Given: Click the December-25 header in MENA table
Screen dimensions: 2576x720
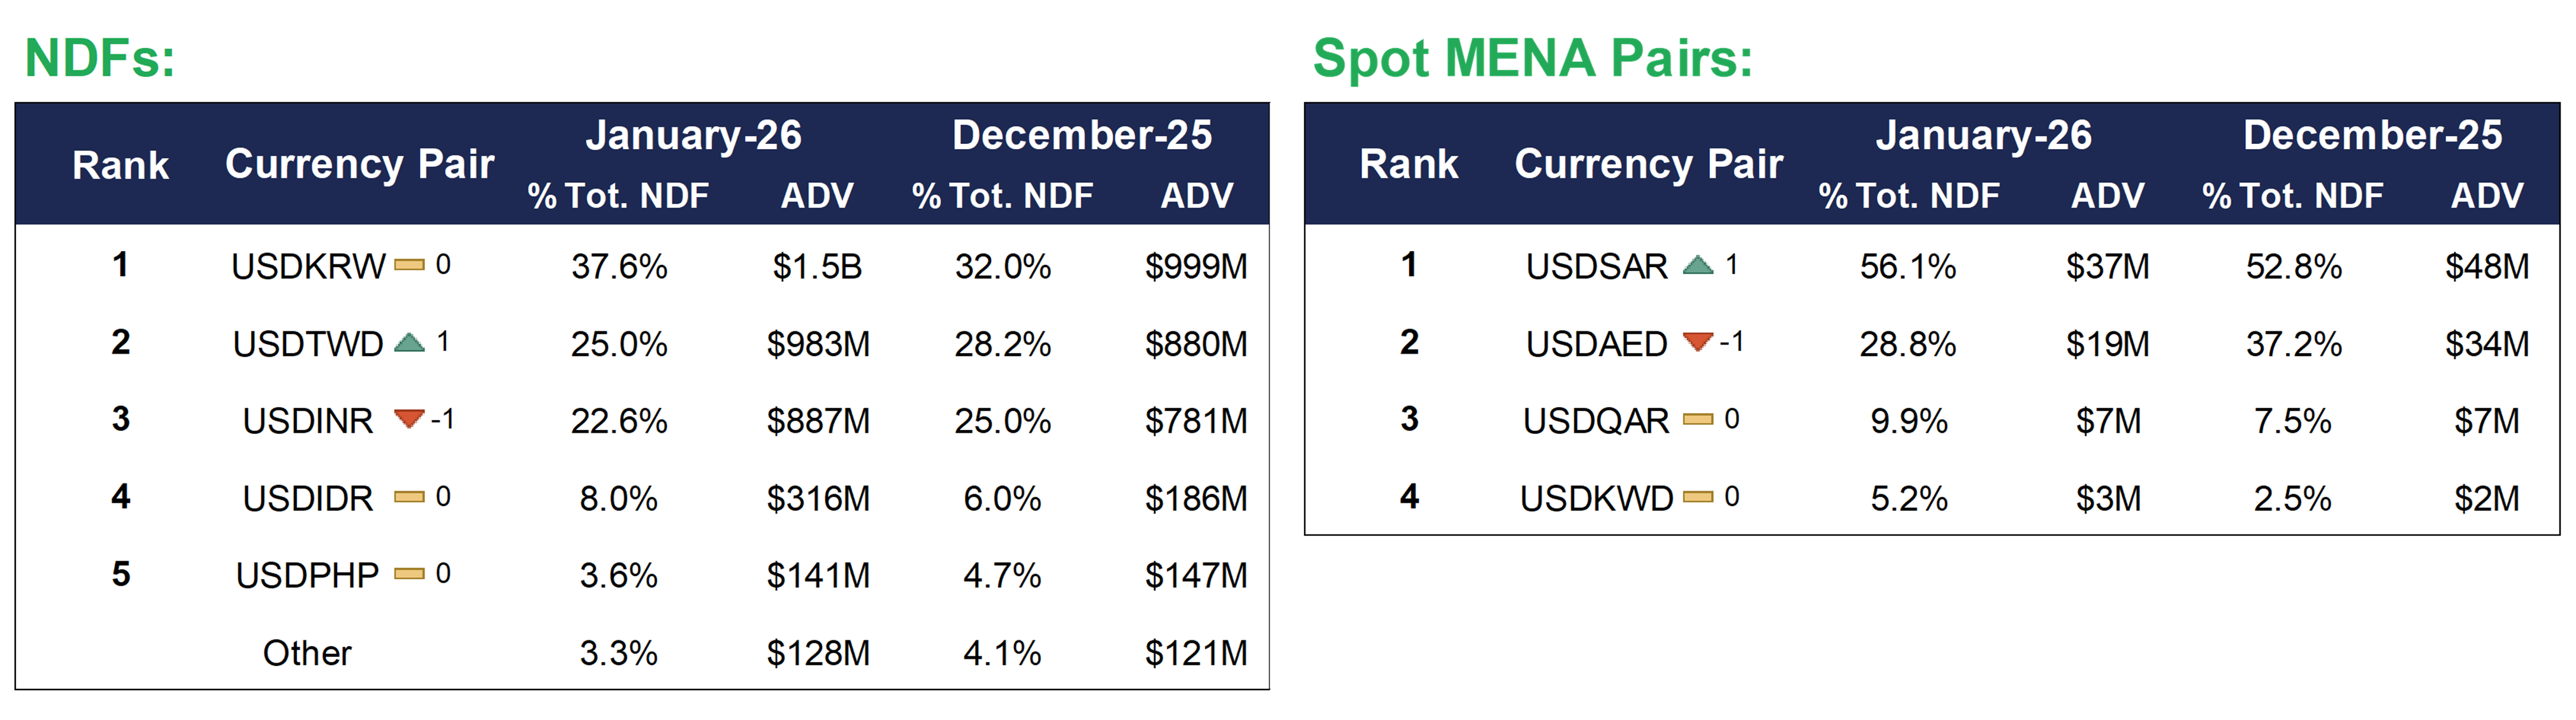Looking at the screenshot, I should click(x=2372, y=135).
